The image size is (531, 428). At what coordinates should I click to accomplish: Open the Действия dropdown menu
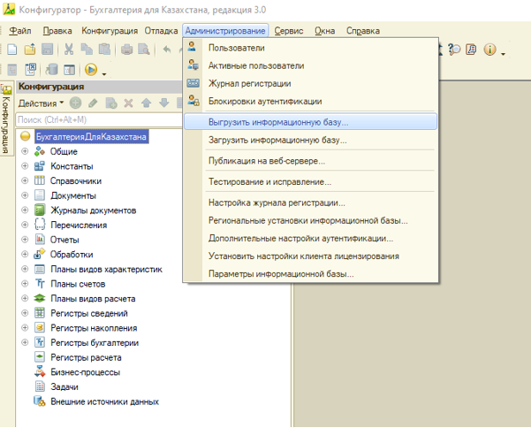(41, 103)
